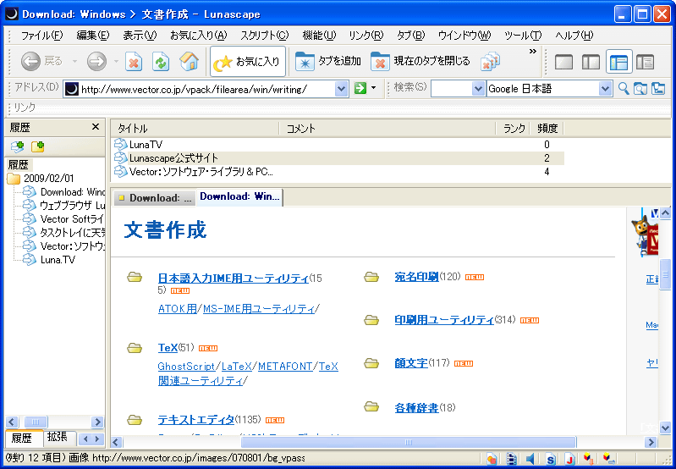Click the yellow folder plus icon in sidebar

pos(37,146)
